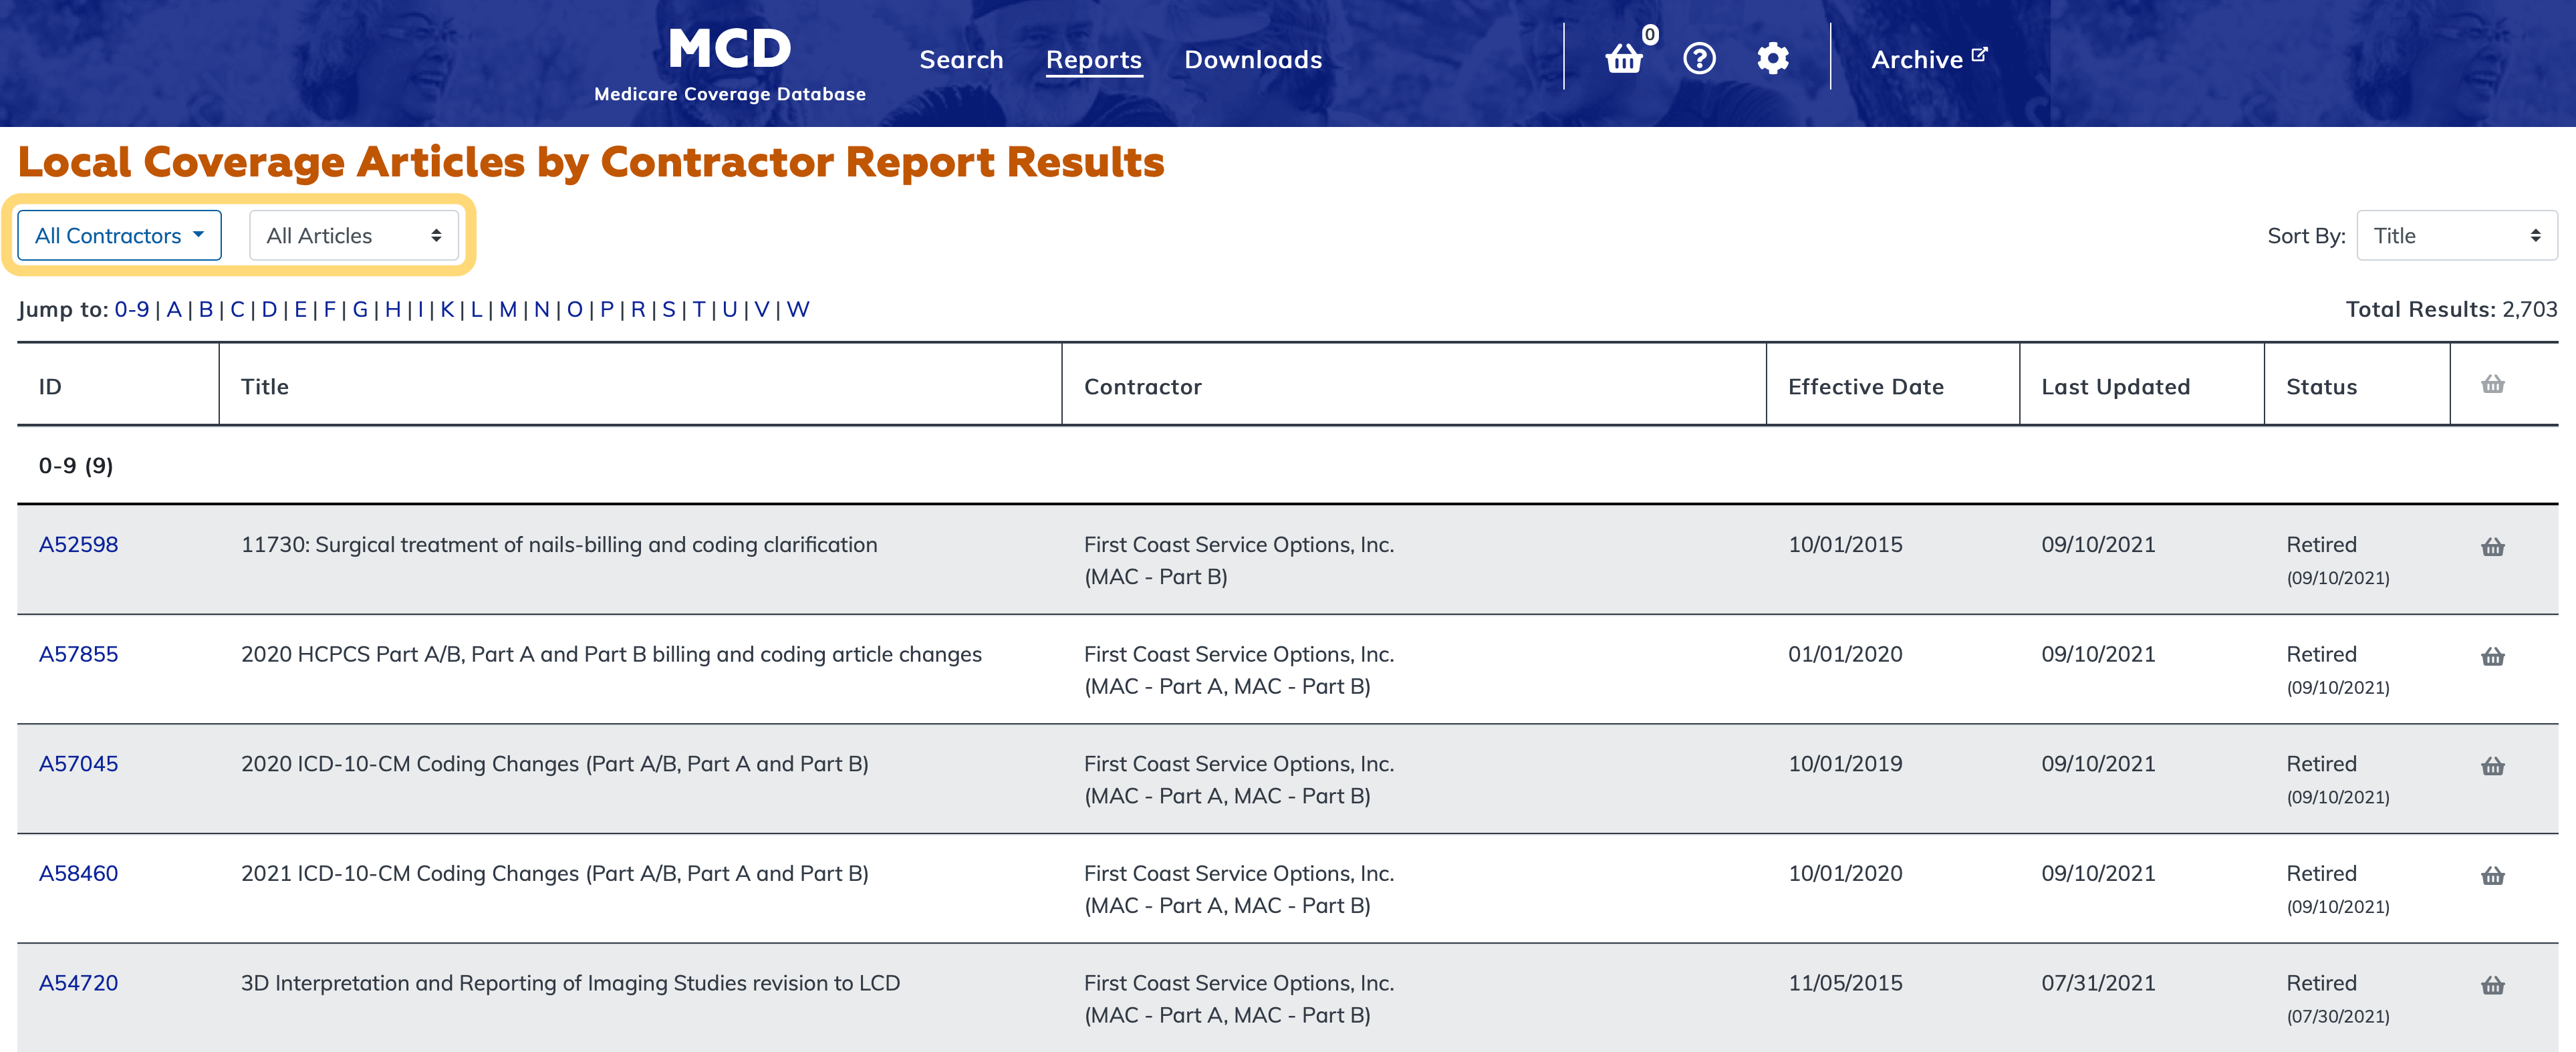
Task: Jump to letter M section
Action: (508, 310)
